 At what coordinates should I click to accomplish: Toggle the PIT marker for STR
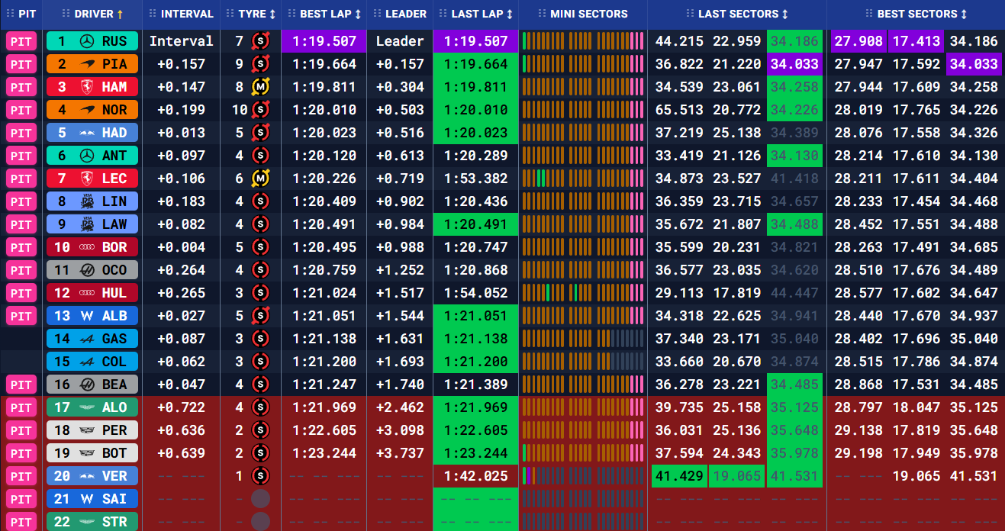click(21, 522)
